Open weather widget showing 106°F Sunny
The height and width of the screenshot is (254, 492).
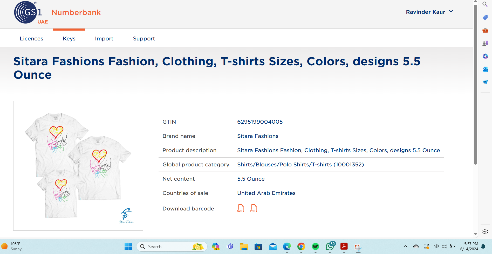12,246
